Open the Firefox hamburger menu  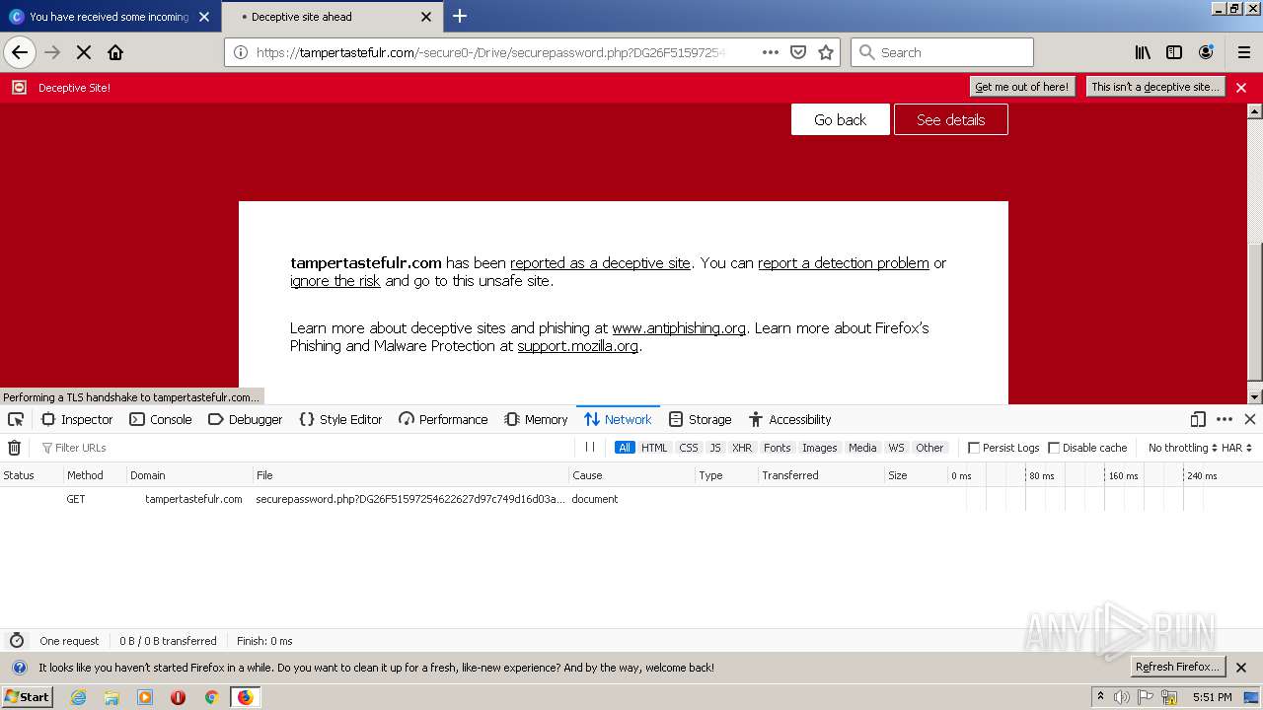point(1245,52)
